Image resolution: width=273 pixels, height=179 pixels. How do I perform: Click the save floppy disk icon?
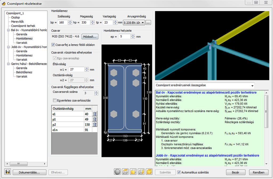pyautogui.click(x=8, y=172)
